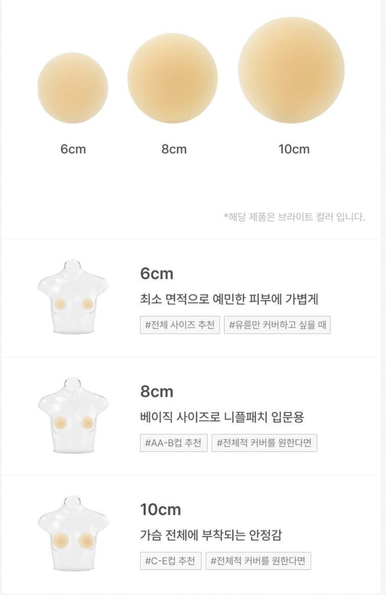The width and height of the screenshot is (386, 595).
Task: Select the torso mannequin with 10cm patches
Action: pyautogui.click(x=73, y=533)
